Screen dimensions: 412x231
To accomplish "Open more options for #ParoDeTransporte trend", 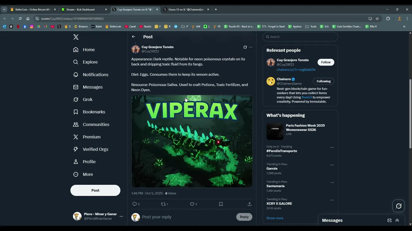I will [332, 148].
